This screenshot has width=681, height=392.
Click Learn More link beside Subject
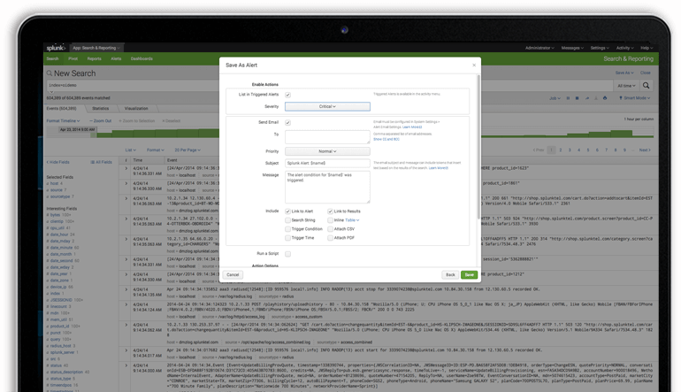[x=438, y=168]
